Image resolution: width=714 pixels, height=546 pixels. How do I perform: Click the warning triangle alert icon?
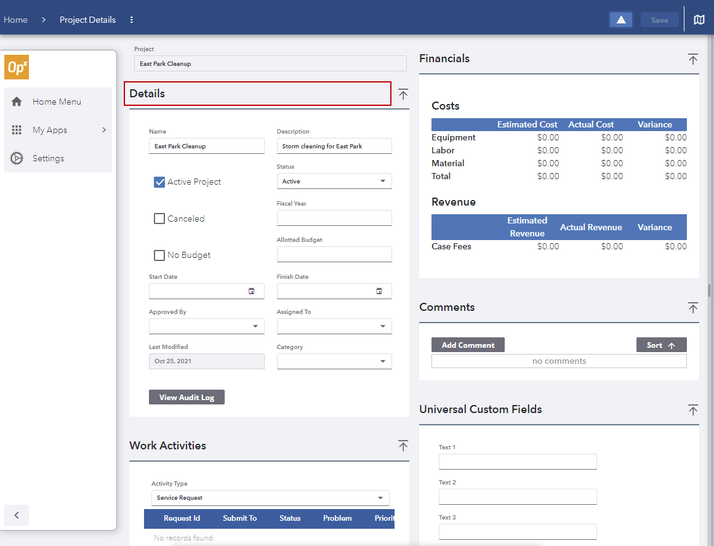click(x=620, y=20)
